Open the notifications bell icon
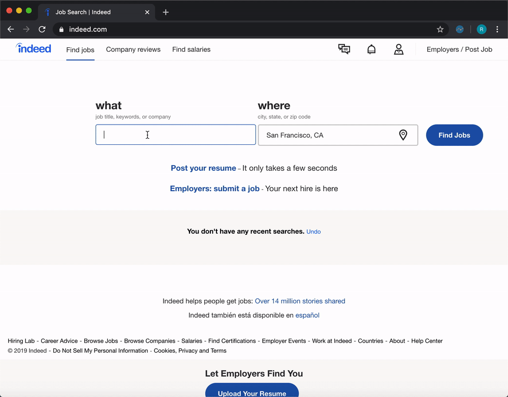Viewport: 508px width, 397px height. pyautogui.click(x=371, y=49)
